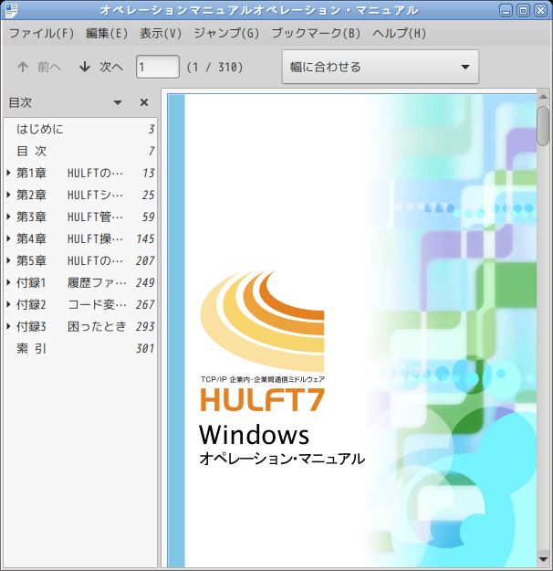The height and width of the screenshot is (571, 553).
Task: Expand the 付録1 appendix node
Action: (x=9, y=282)
